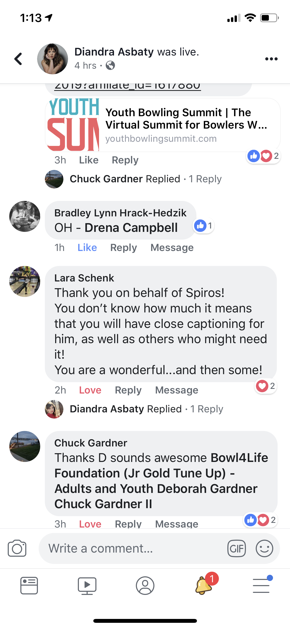The width and height of the screenshot is (290, 629).
Task: Expand Diandra Asbaty's 1 reply thread
Action: coord(146,409)
